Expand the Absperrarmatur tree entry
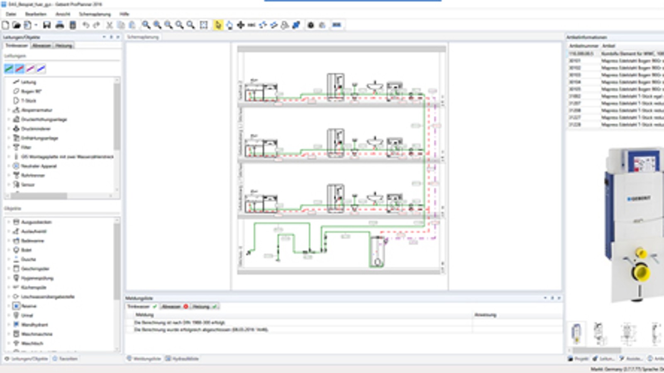The width and height of the screenshot is (664, 373). click(x=8, y=110)
